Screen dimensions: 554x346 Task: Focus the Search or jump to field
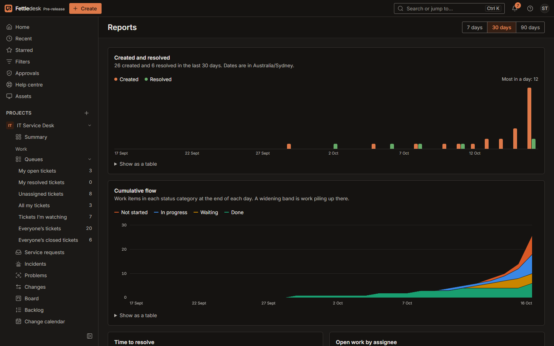click(449, 8)
